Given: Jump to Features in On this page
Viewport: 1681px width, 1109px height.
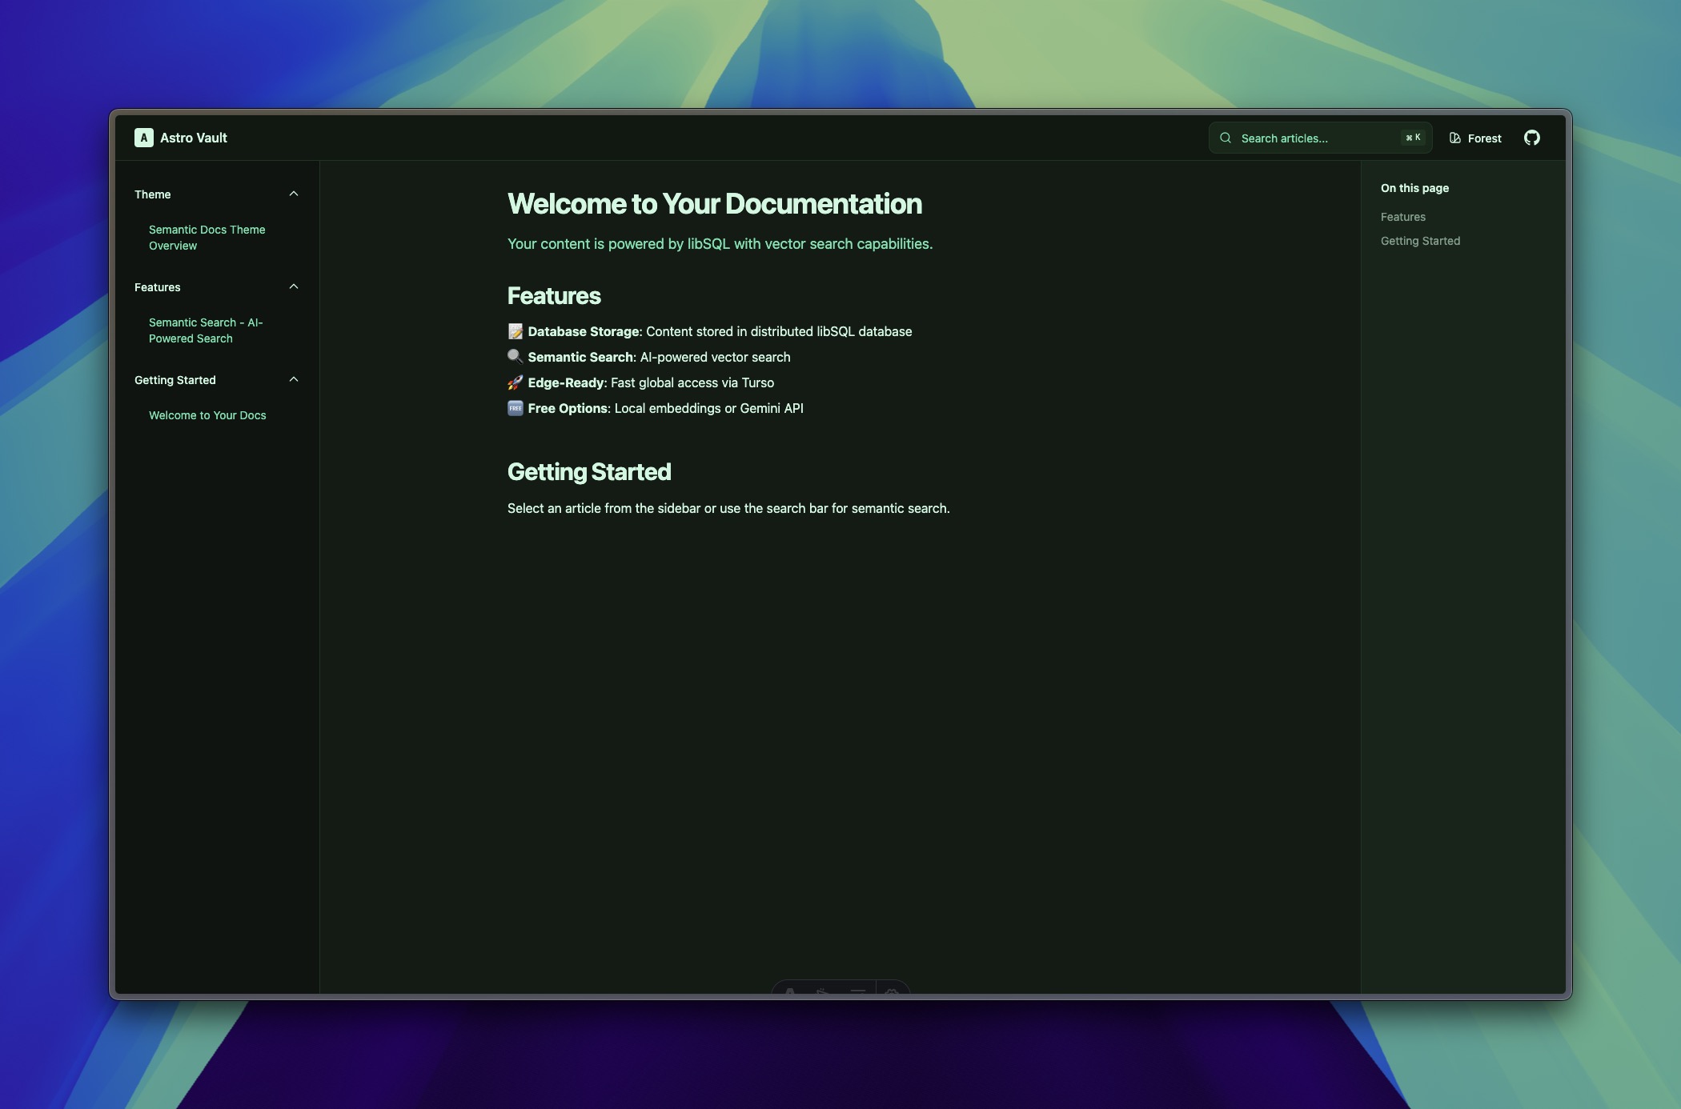Looking at the screenshot, I should pos(1402,217).
